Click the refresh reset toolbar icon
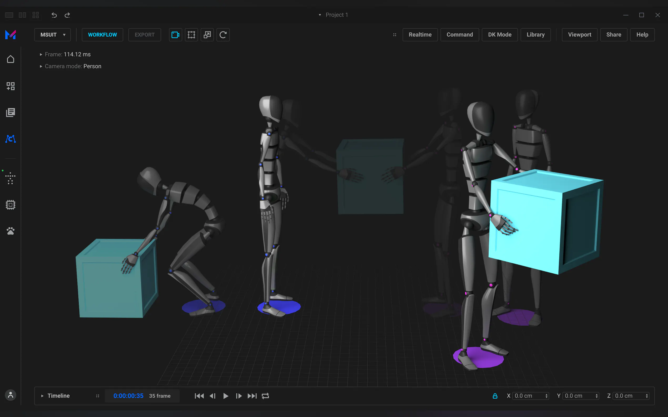Image resolution: width=668 pixels, height=417 pixels. 223,35
